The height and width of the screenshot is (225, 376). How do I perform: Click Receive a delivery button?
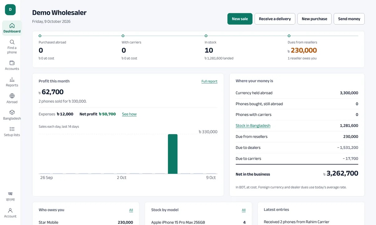pos(275,19)
